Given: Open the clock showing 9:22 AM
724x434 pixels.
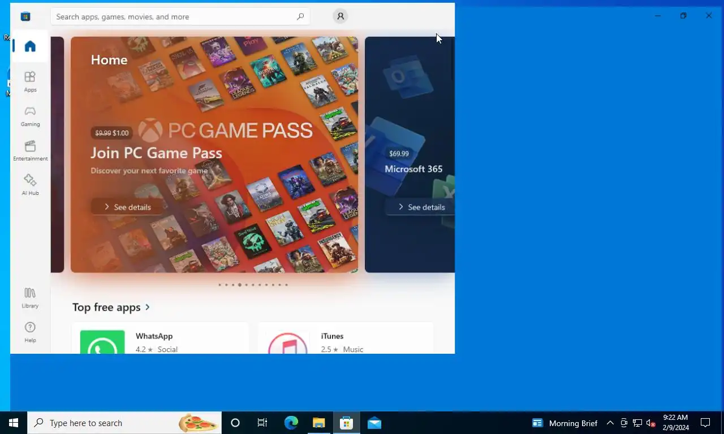Looking at the screenshot, I should click(675, 423).
